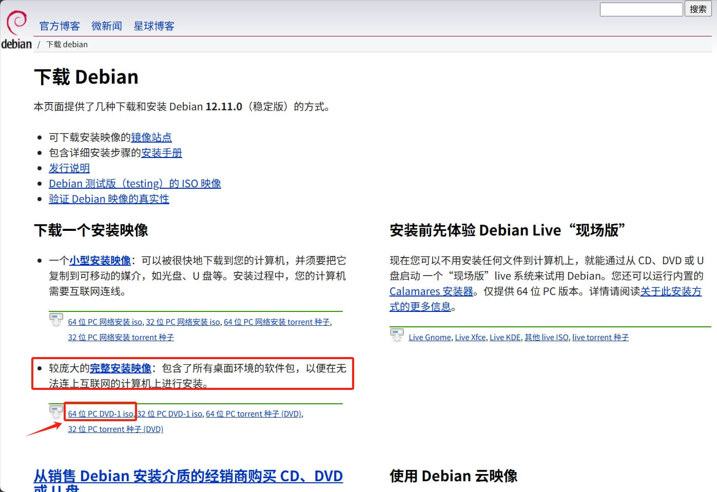Screen dimensions: 717x492
Task: Get 64 位 PC torrent 种子 (DVD)
Action: 254,414
